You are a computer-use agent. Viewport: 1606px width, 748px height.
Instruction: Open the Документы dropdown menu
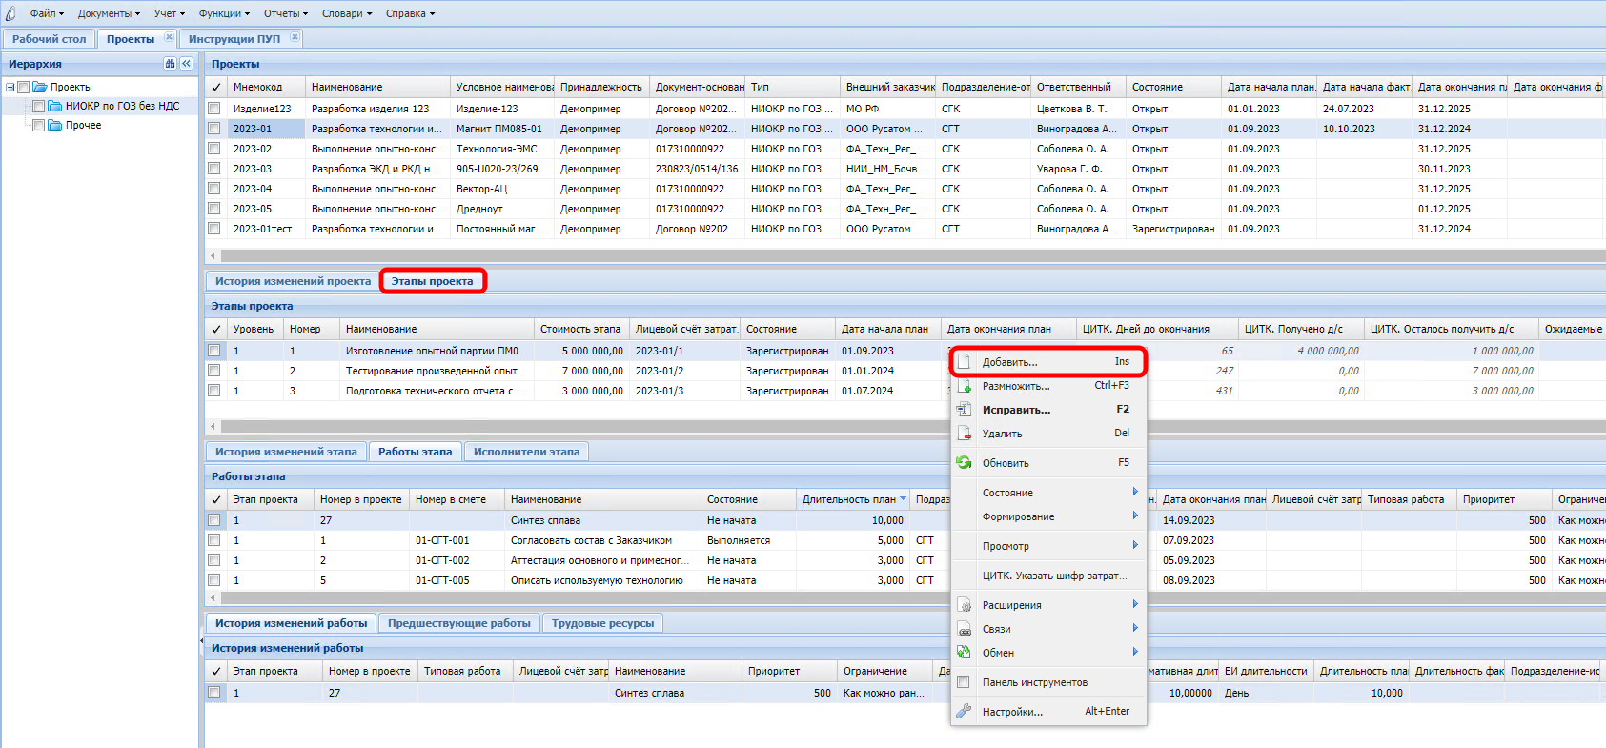[x=109, y=13]
